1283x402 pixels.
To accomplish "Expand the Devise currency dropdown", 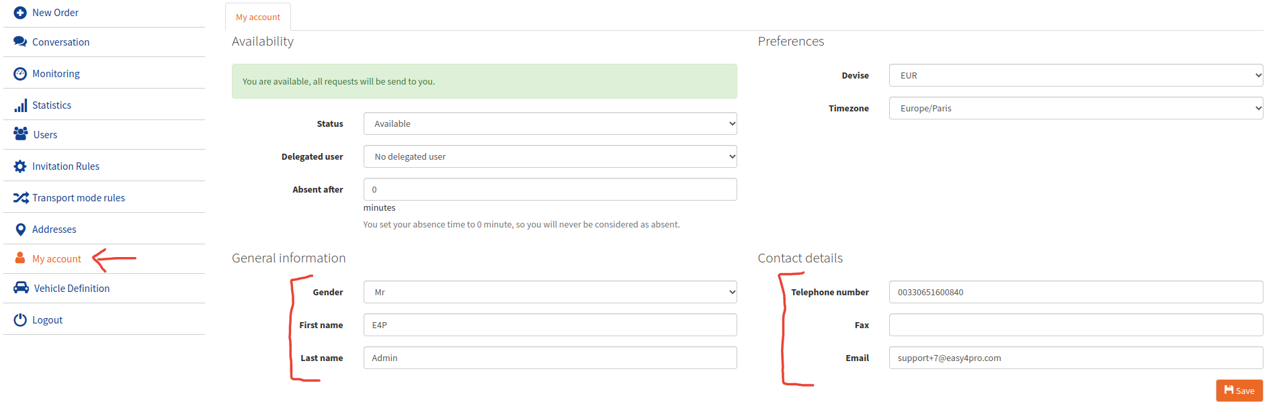I will coord(1075,75).
